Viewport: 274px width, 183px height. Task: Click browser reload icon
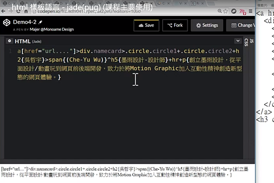(x=18, y=11)
